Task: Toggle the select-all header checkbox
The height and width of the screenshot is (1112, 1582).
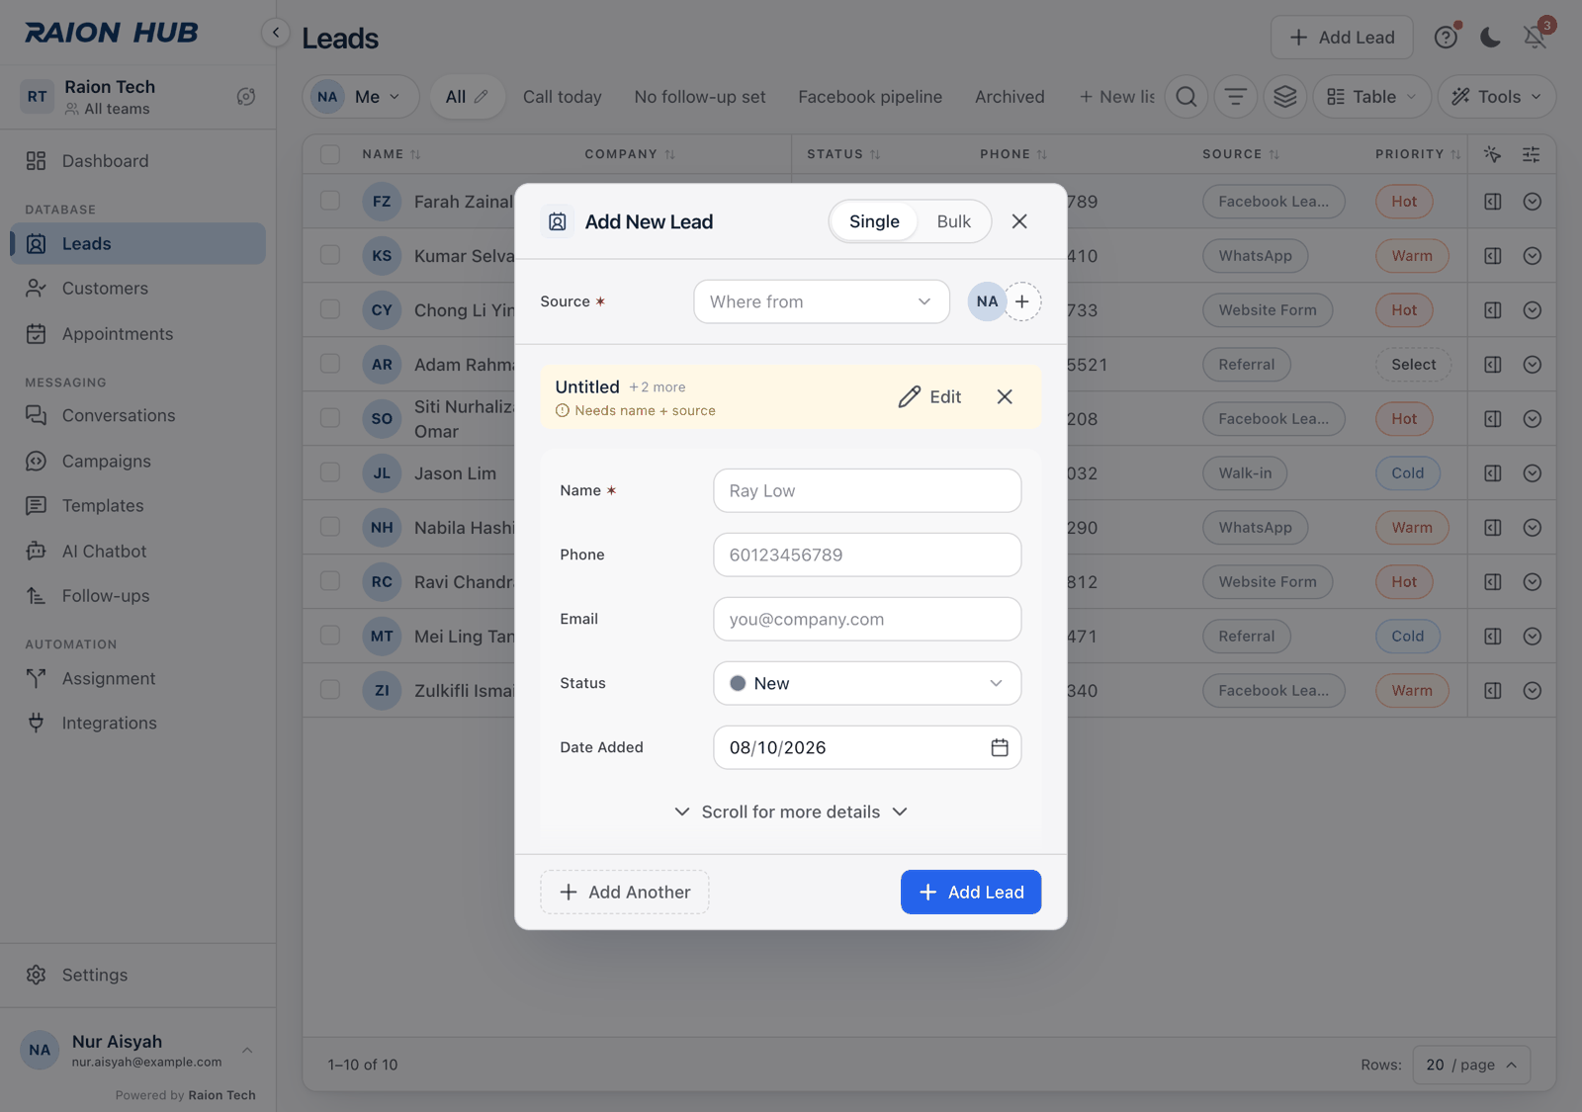Action: pos(330,154)
